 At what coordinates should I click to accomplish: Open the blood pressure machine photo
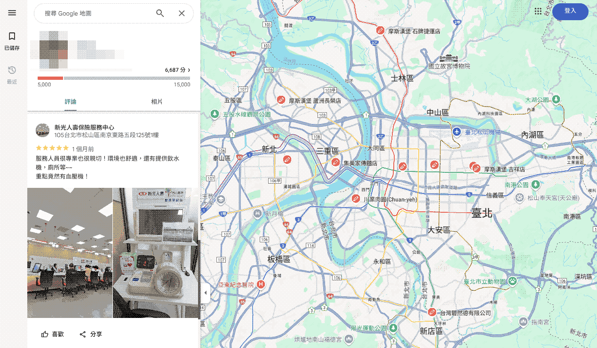156,253
